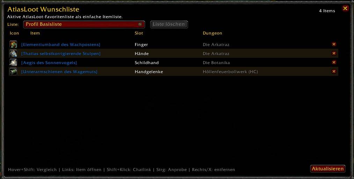Click the Unterarmschienen des Wagemuts bracers icon
Image resolution: width=354 pixels, height=179 pixels.
(x=13, y=72)
